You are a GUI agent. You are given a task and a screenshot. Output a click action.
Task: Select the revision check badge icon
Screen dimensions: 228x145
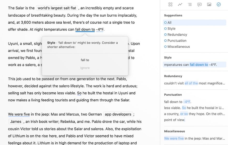click(219, 4)
